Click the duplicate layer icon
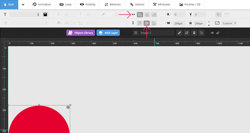The height and width of the screenshot is (133, 250). [201, 33]
